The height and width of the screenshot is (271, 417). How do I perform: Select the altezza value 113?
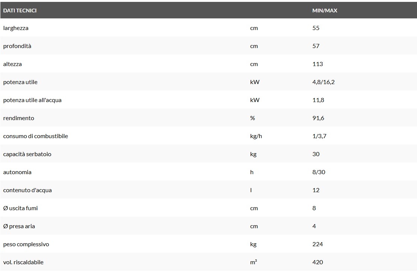[317, 64]
